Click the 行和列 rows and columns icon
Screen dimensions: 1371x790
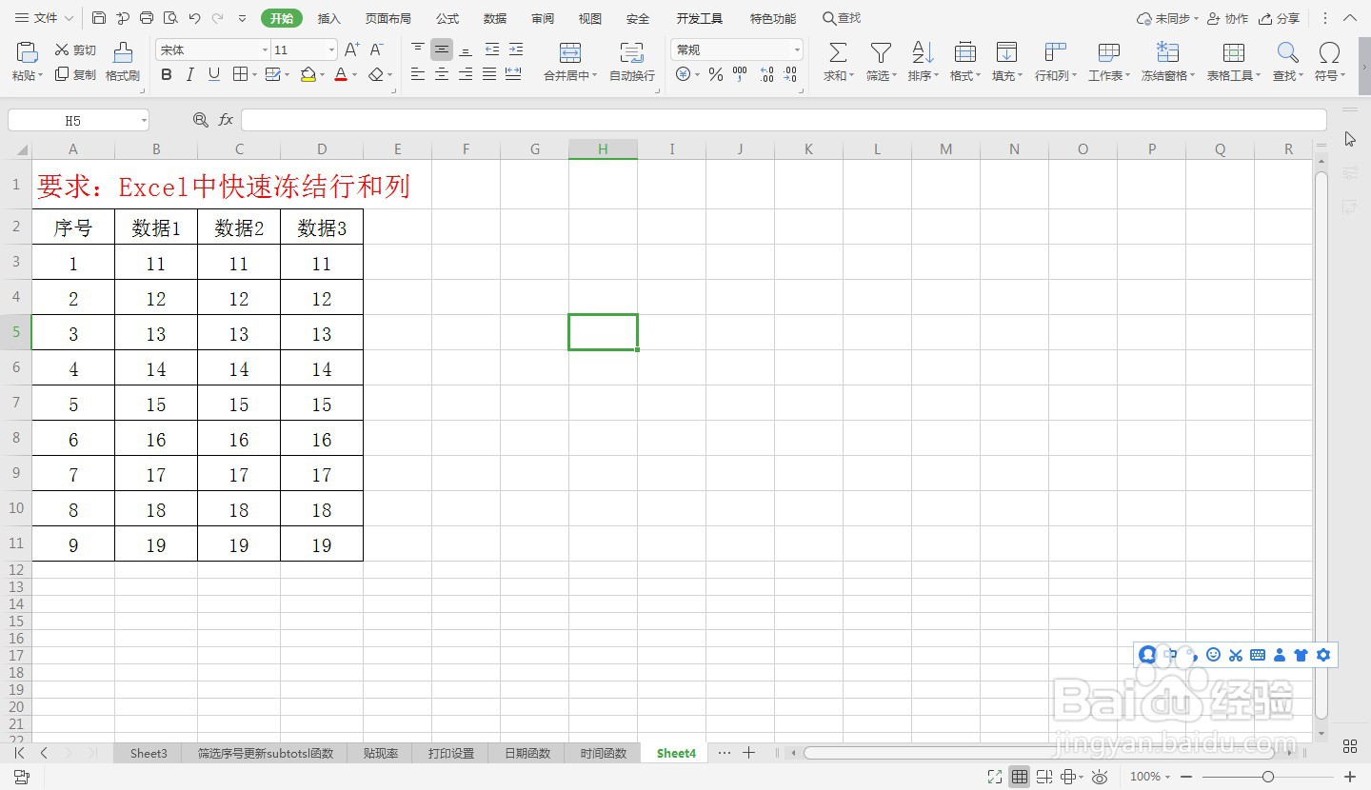(1055, 52)
